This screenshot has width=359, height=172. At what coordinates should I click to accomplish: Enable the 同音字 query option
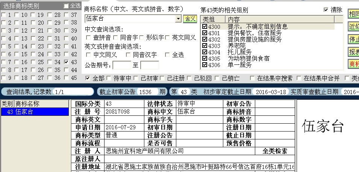click(115, 37)
